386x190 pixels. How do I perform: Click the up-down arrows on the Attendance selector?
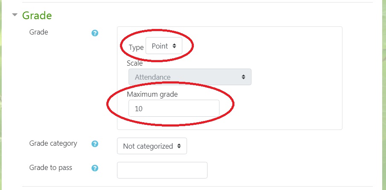point(243,77)
